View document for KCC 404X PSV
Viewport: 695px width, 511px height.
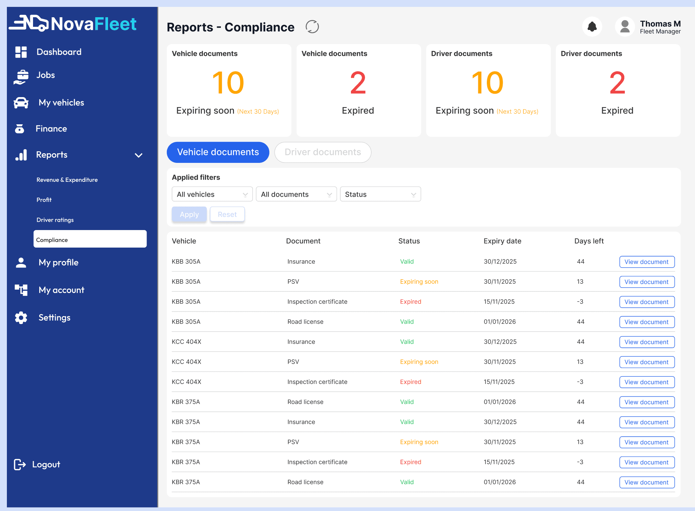[647, 362]
